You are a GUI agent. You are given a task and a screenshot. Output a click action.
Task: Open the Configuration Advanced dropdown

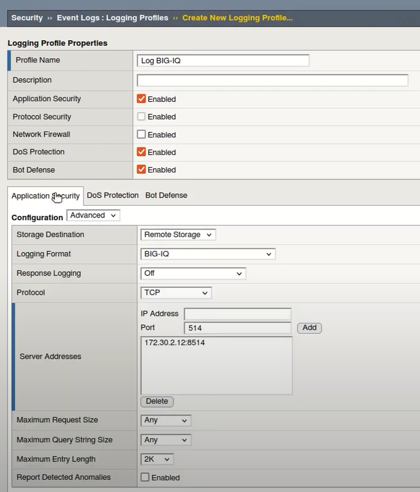(93, 215)
